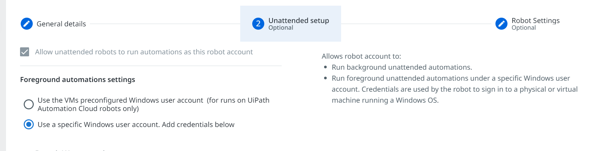Click the General details pencil icon
The height and width of the screenshot is (151, 589).
tap(27, 24)
